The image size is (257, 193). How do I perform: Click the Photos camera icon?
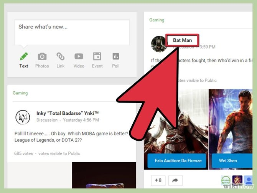(42, 56)
